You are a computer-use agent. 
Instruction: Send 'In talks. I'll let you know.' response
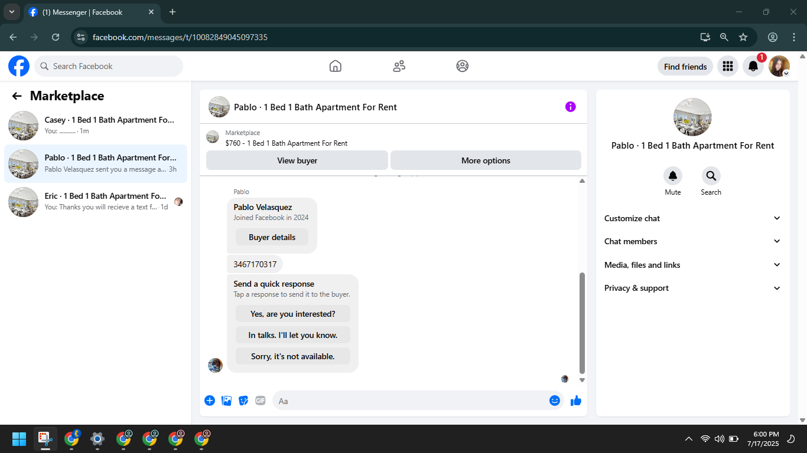click(293, 335)
